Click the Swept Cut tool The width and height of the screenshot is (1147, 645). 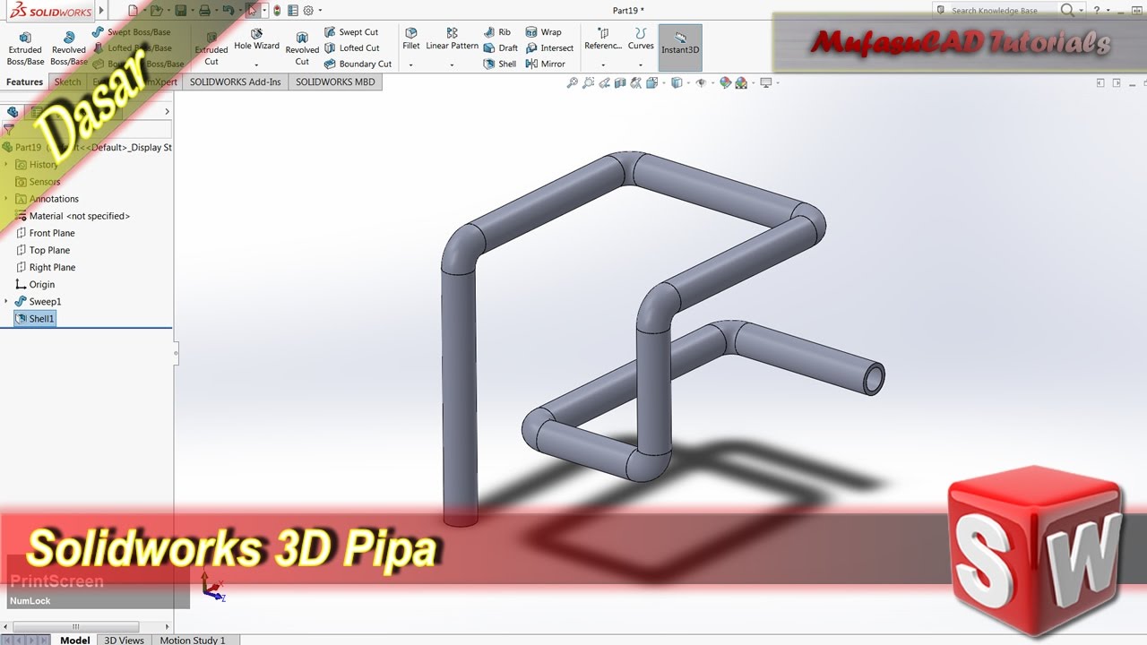(x=351, y=32)
